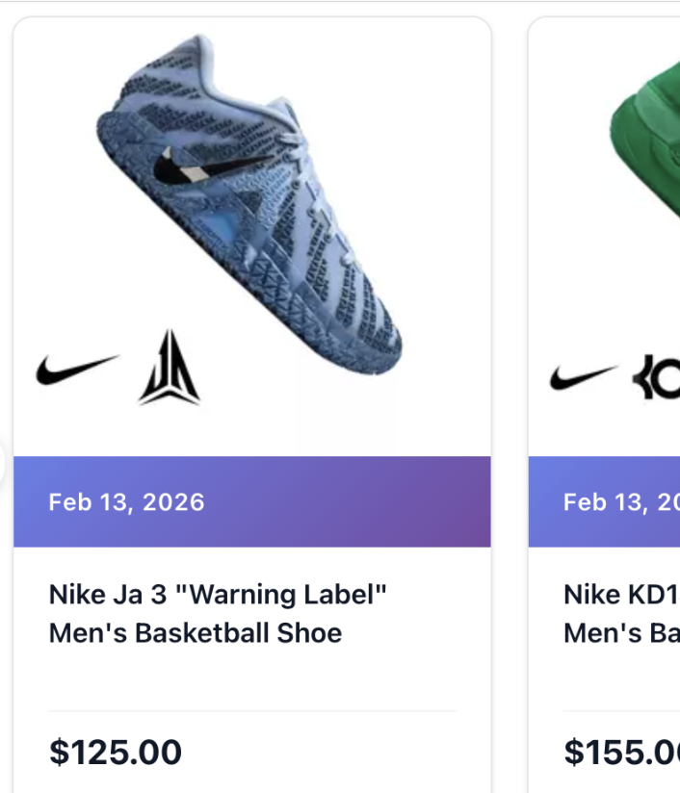Click the Ja Morant JA logo
The width and height of the screenshot is (680, 793).
click(x=169, y=368)
